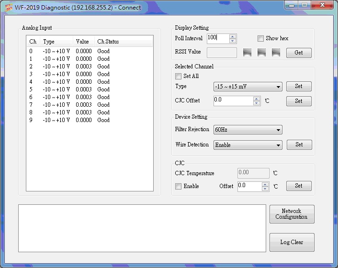Increase Poll Interval with up arrow
This screenshot has width=338, height=268.
click(232, 37)
